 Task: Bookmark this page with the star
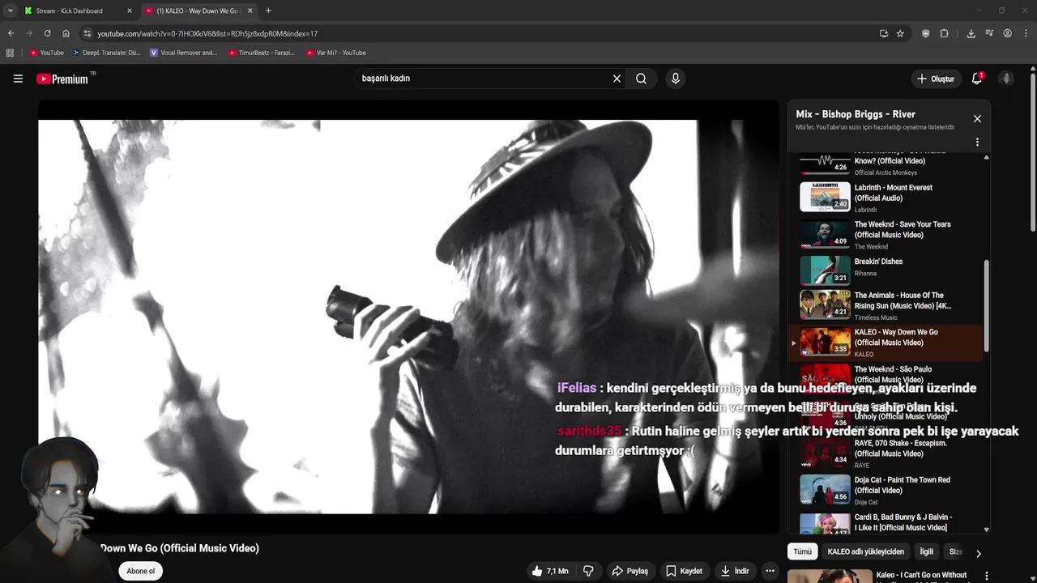(900, 33)
